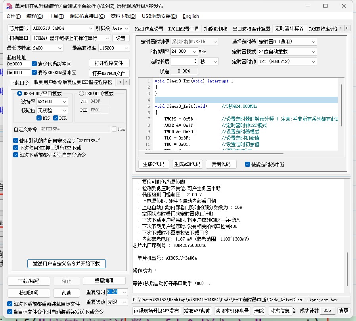Open 调试仿真接口(G) menu
This screenshot has width=356, height=321.
(x=87, y=16)
